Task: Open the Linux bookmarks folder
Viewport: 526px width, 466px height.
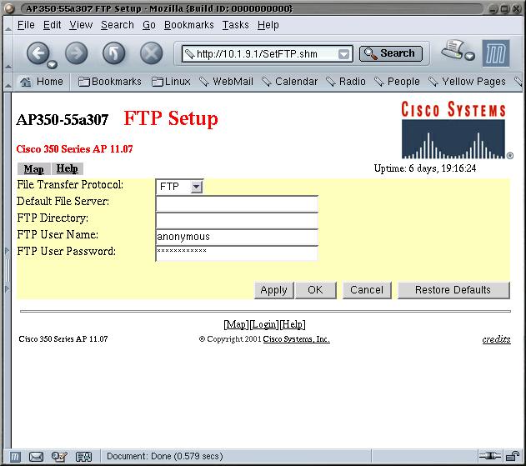Action: click(x=171, y=82)
